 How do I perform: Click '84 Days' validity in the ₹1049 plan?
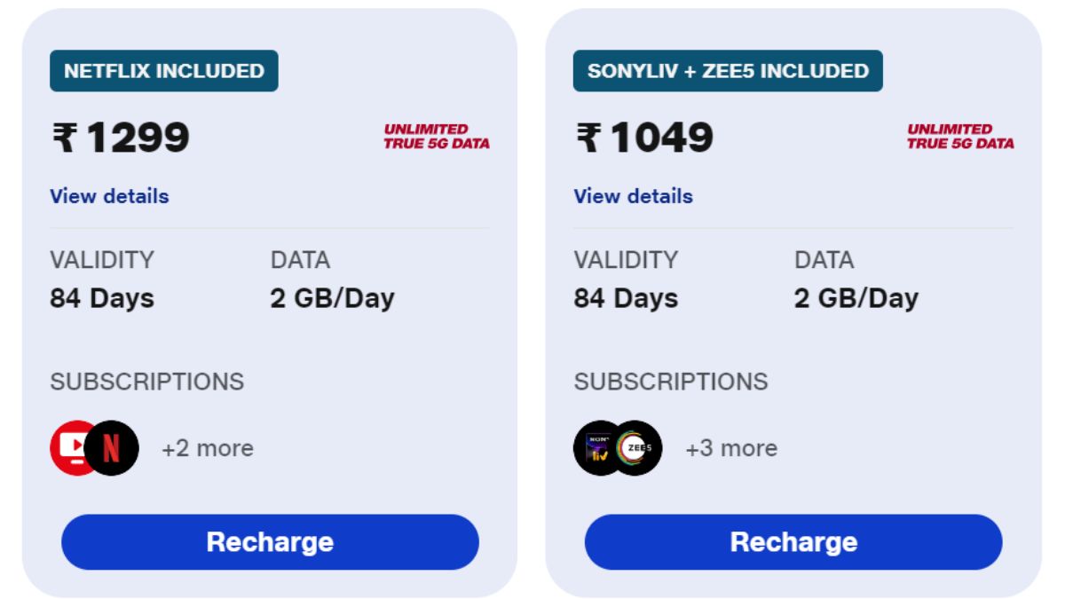tap(626, 298)
